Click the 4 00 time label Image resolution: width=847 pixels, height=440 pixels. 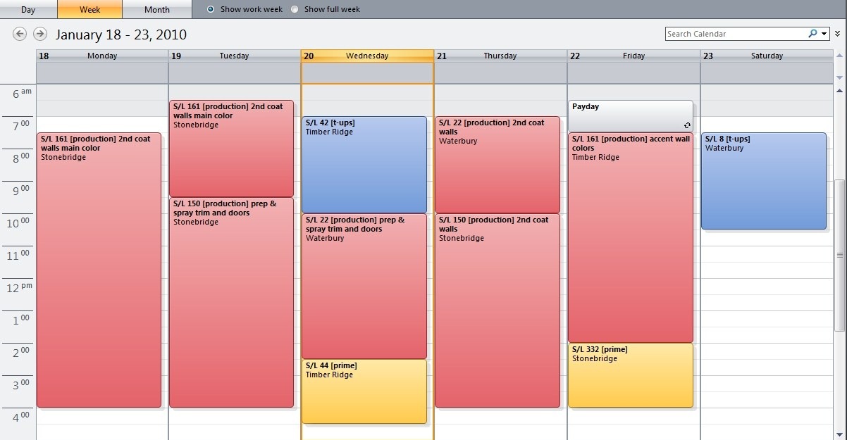(x=20, y=417)
